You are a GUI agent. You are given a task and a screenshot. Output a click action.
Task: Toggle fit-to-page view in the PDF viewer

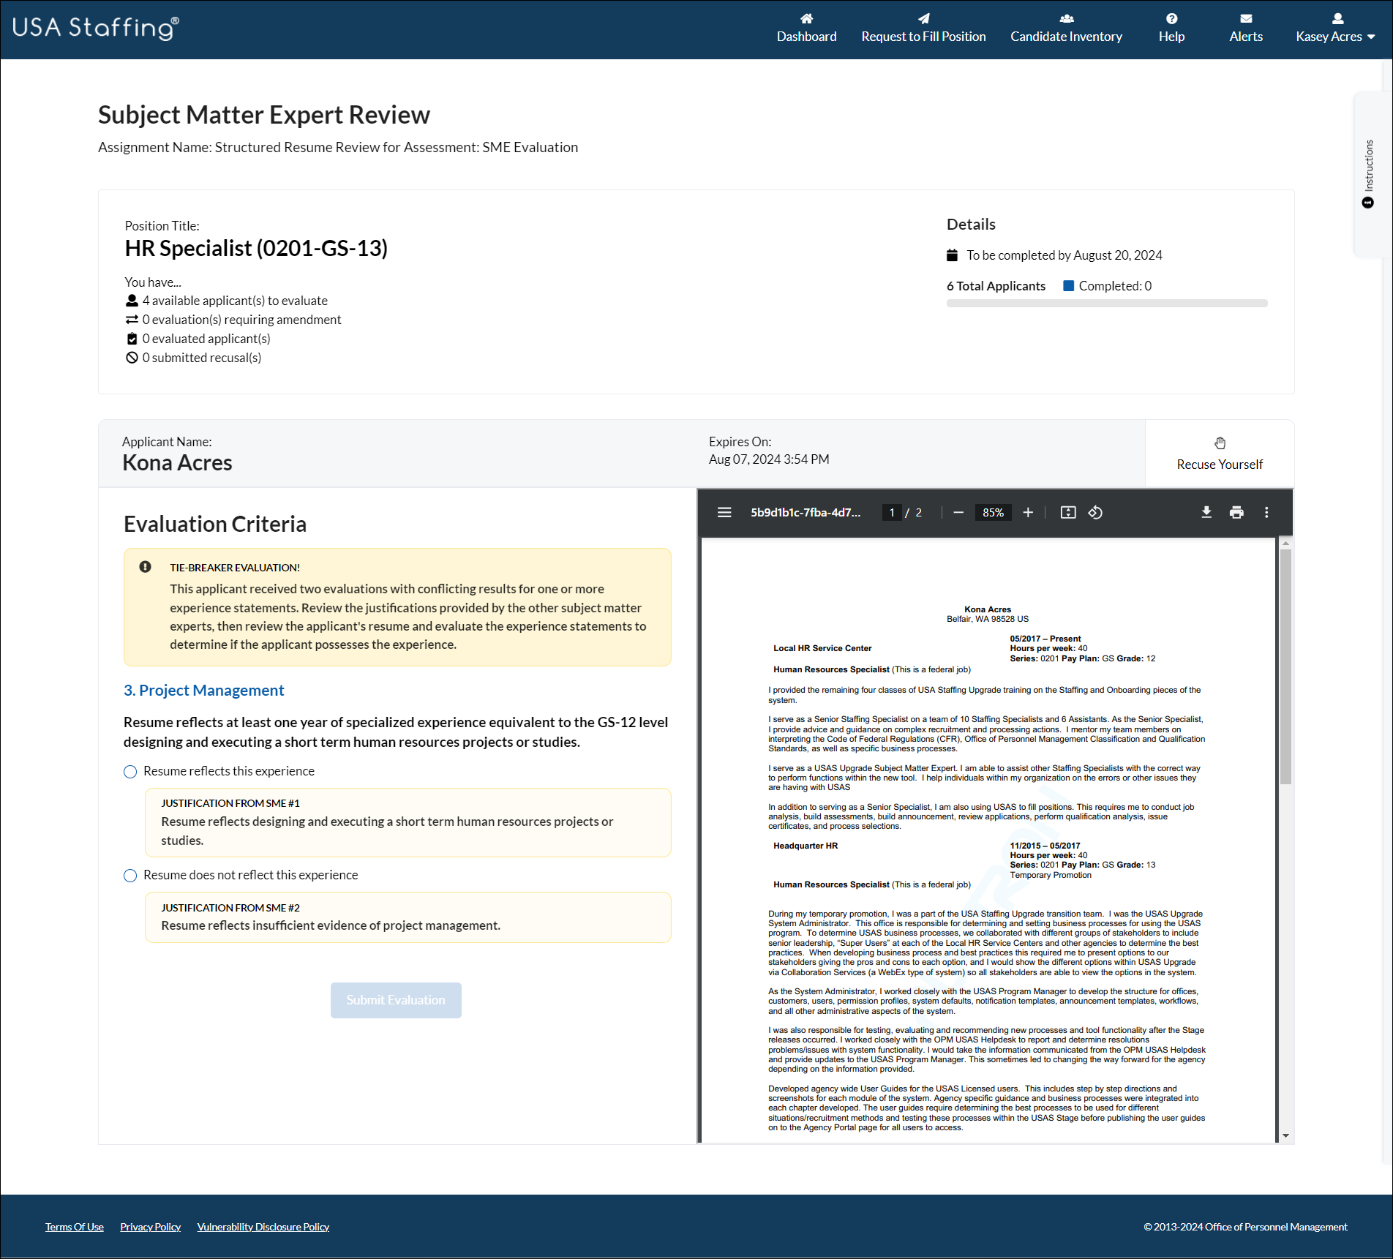pos(1067,512)
